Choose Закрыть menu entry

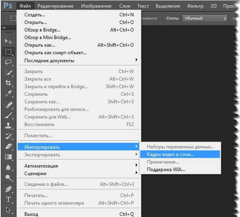tap(79, 71)
